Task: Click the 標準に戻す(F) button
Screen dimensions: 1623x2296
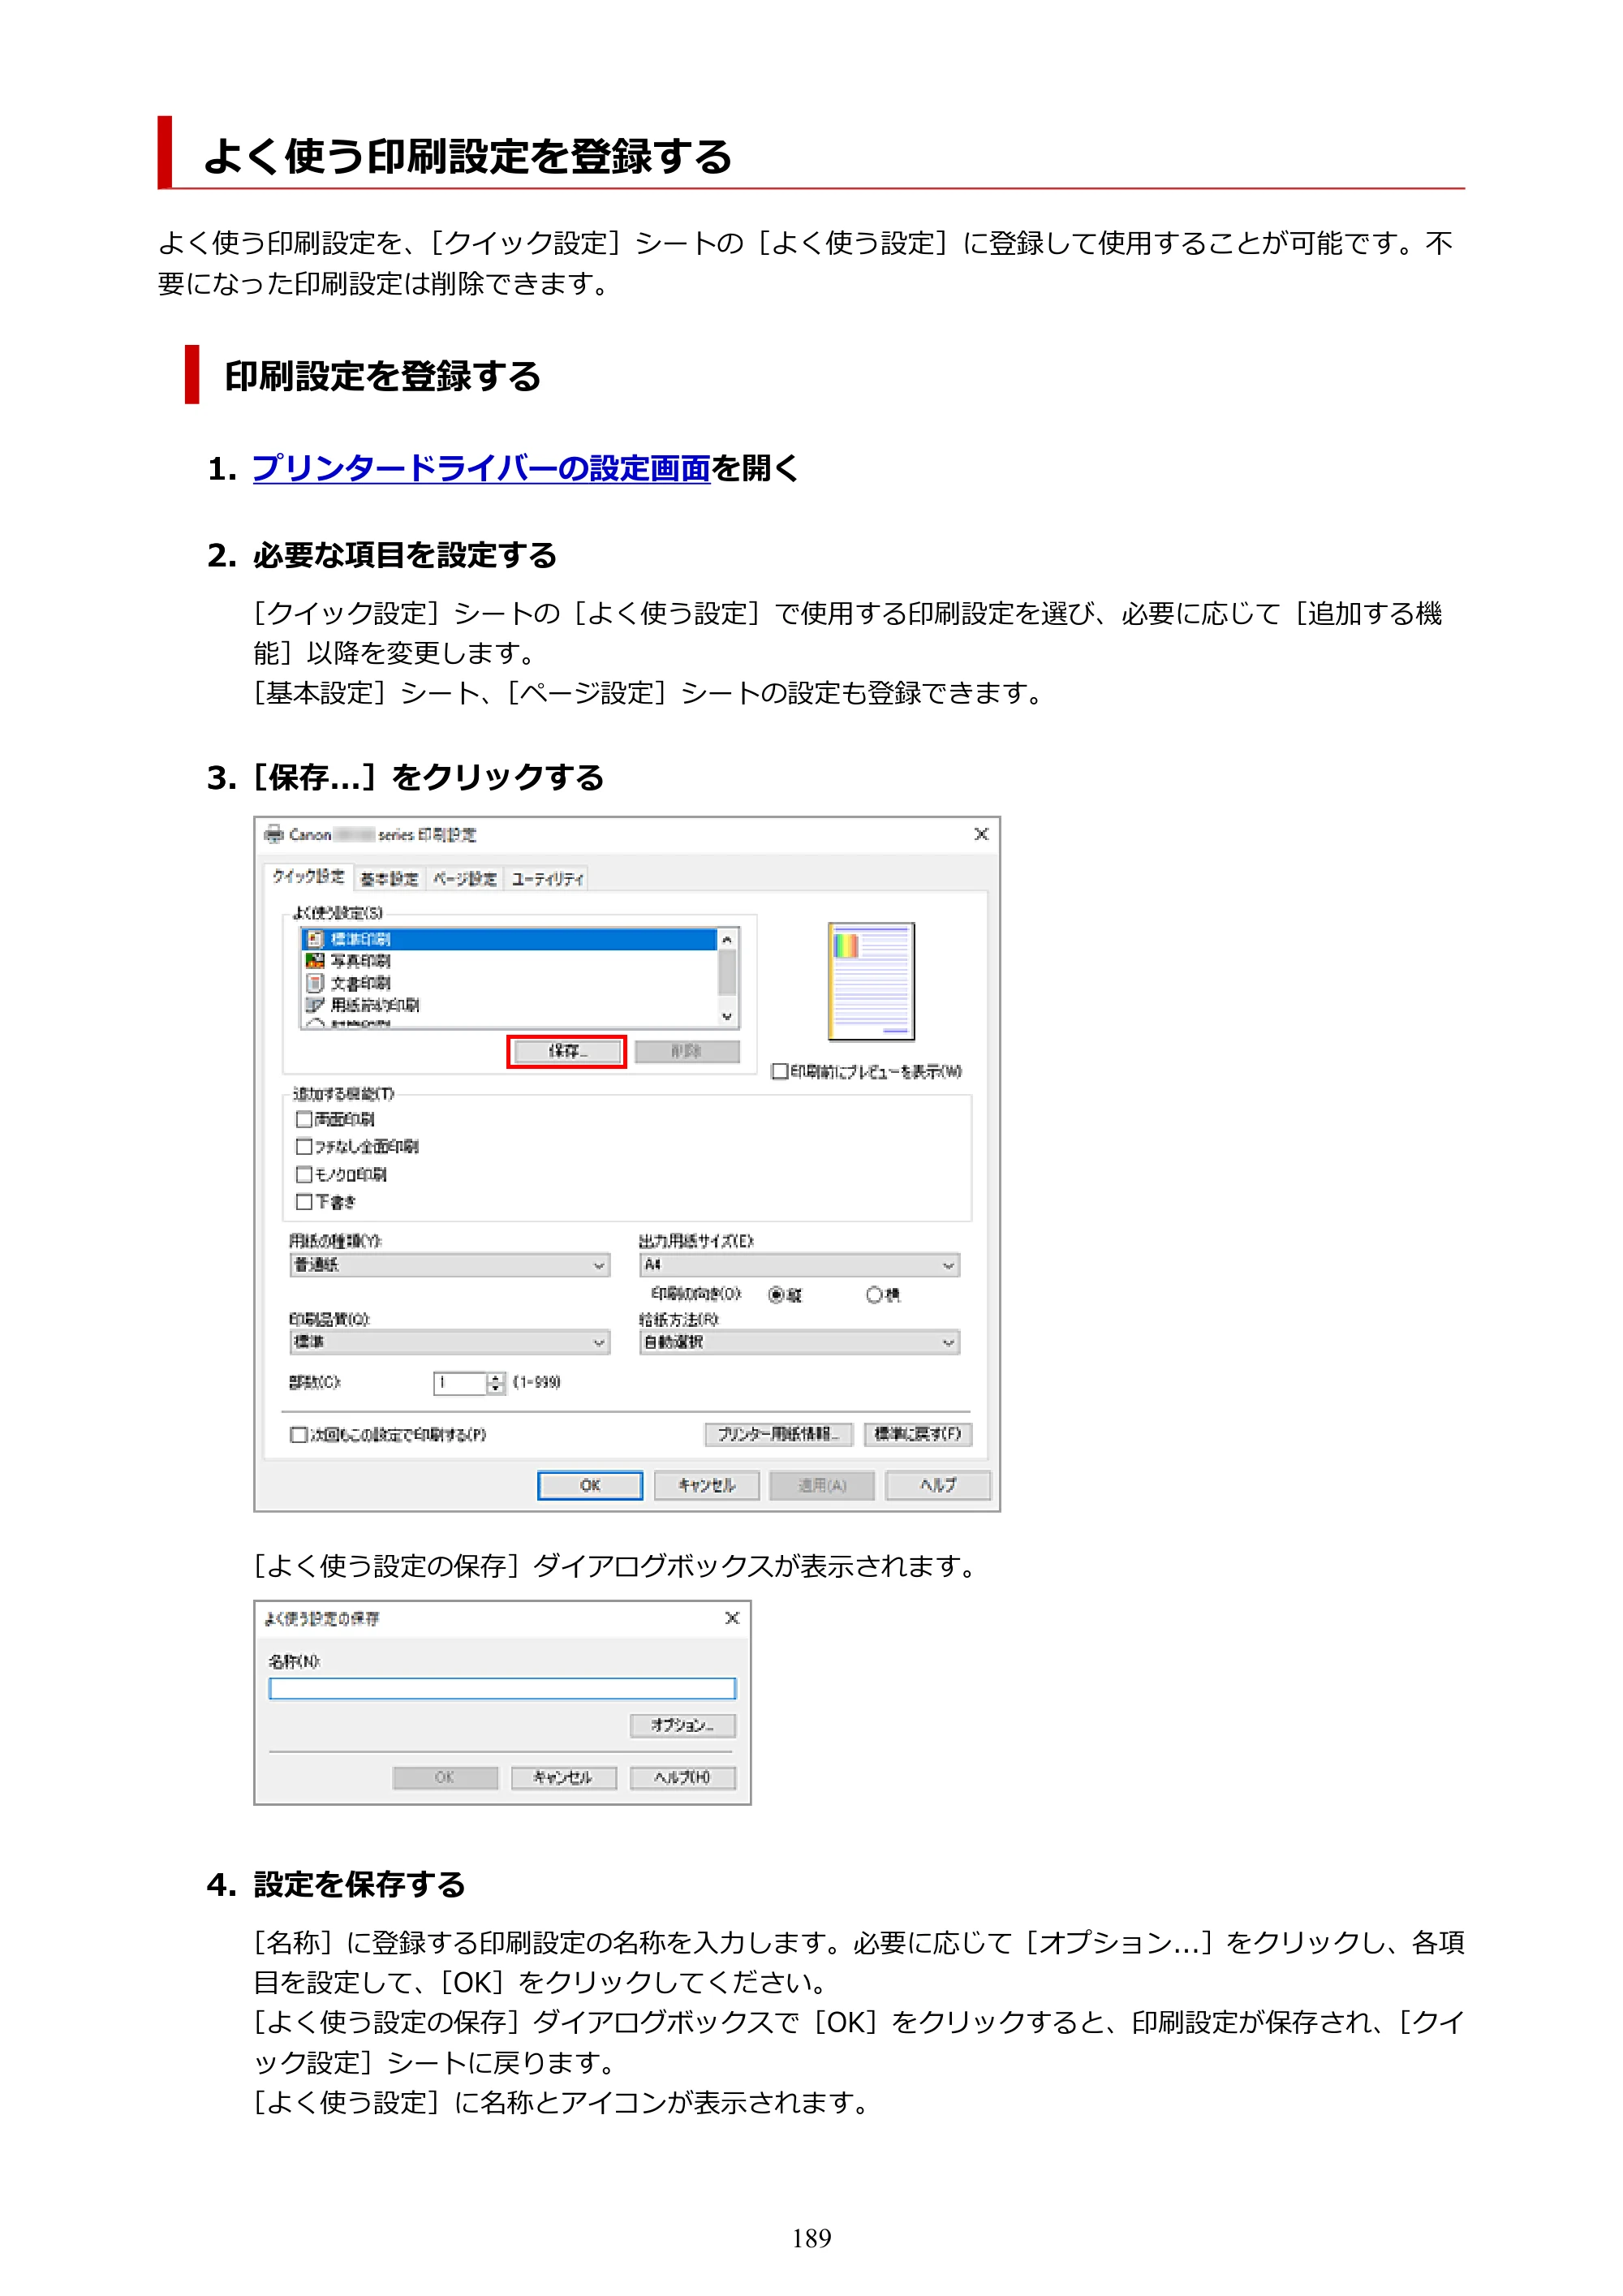Action: (x=918, y=1435)
